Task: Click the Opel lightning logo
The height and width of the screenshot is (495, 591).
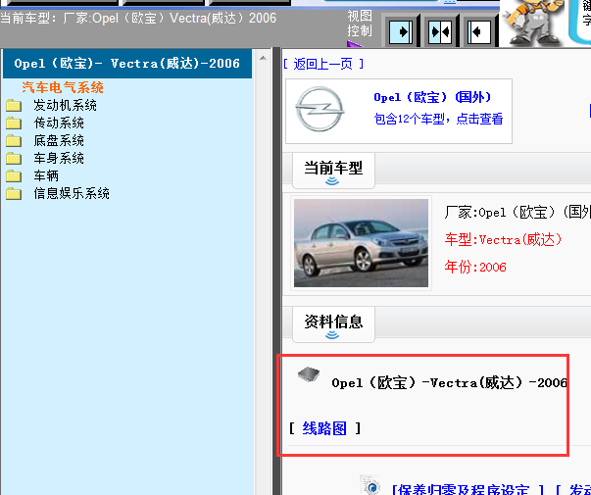Action: pos(320,109)
